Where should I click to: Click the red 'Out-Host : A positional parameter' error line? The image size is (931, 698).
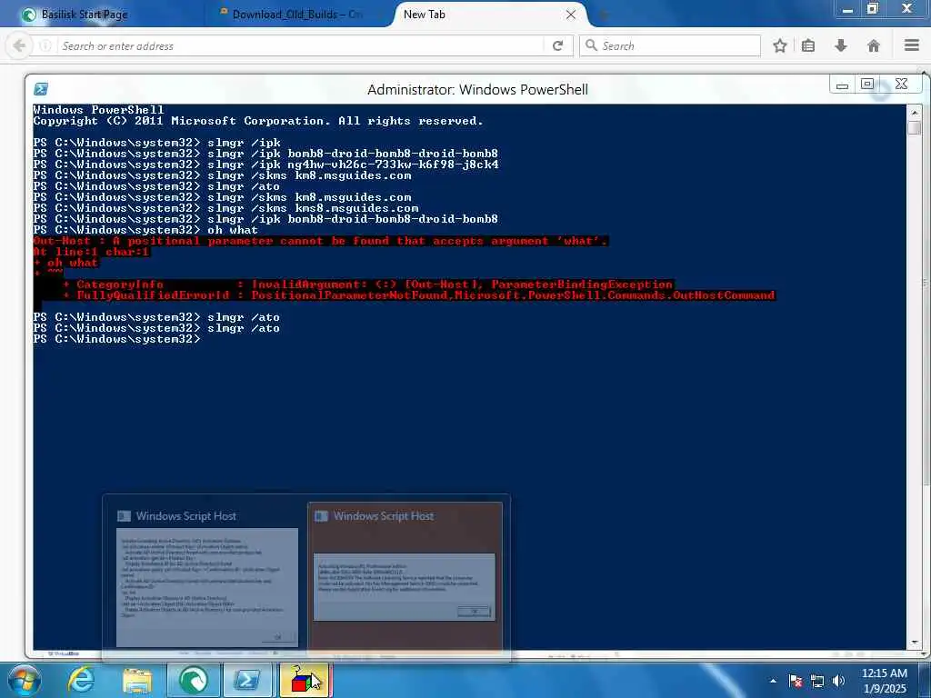pos(321,241)
